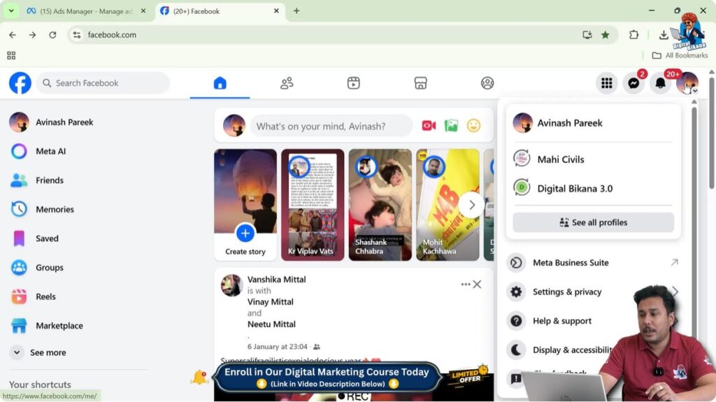Open the Friends tab in top navigation

(287, 83)
